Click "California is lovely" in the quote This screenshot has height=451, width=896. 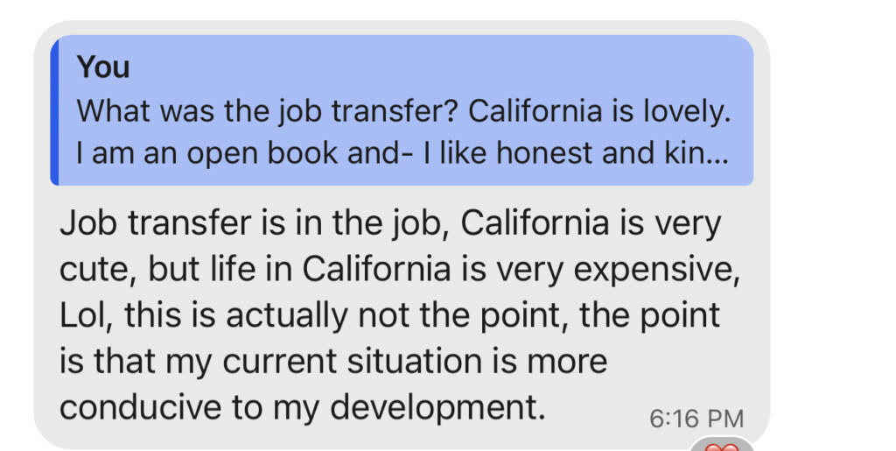pyautogui.click(x=603, y=111)
